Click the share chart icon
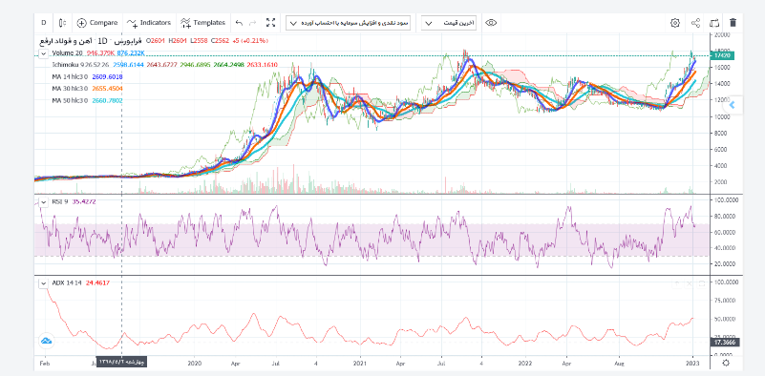This screenshot has height=376, width=765. coord(695,23)
